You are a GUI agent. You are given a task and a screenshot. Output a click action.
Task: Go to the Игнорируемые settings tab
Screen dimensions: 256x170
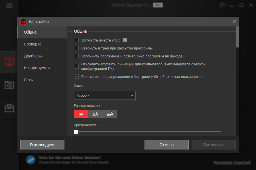tap(42, 68)
